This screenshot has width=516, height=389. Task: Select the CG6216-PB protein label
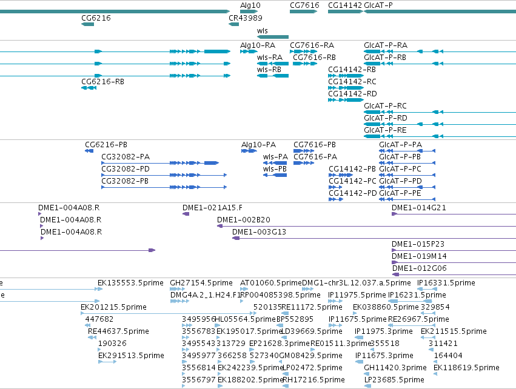coord(106,145)
